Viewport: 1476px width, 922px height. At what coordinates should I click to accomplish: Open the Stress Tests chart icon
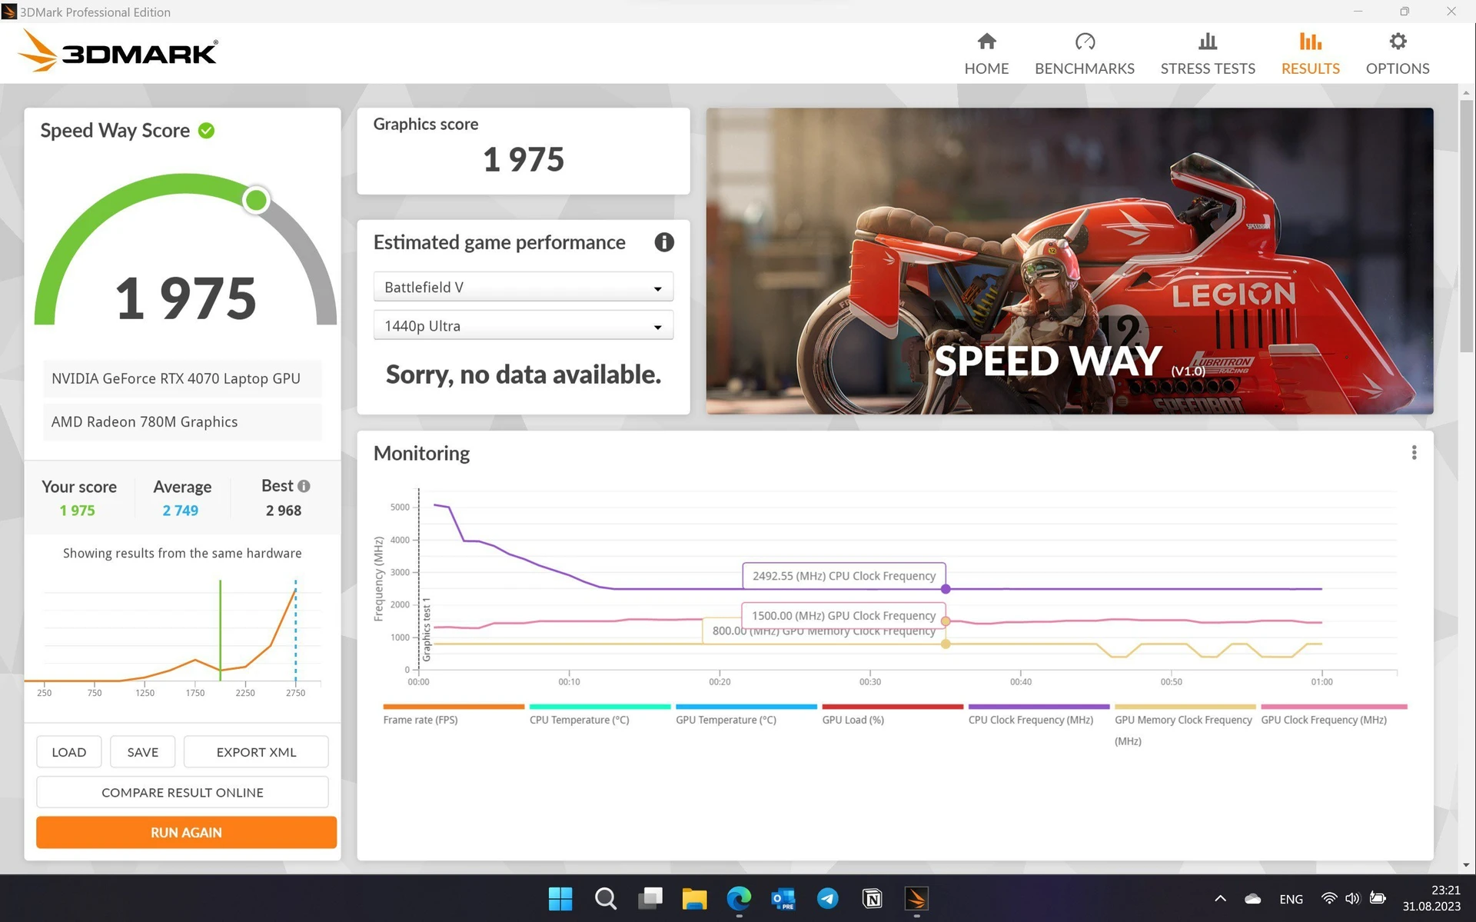click(x=1208, y=41)
